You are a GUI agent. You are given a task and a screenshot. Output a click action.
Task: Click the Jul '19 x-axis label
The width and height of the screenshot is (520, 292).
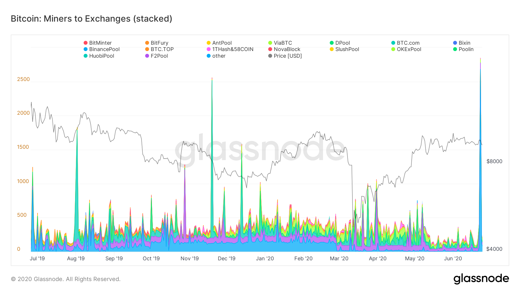[37, 259]
